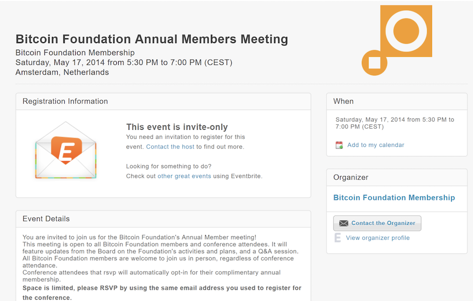
Task: Click the bold RSVP space is limited notice
Action: click(x=162, y=293)
